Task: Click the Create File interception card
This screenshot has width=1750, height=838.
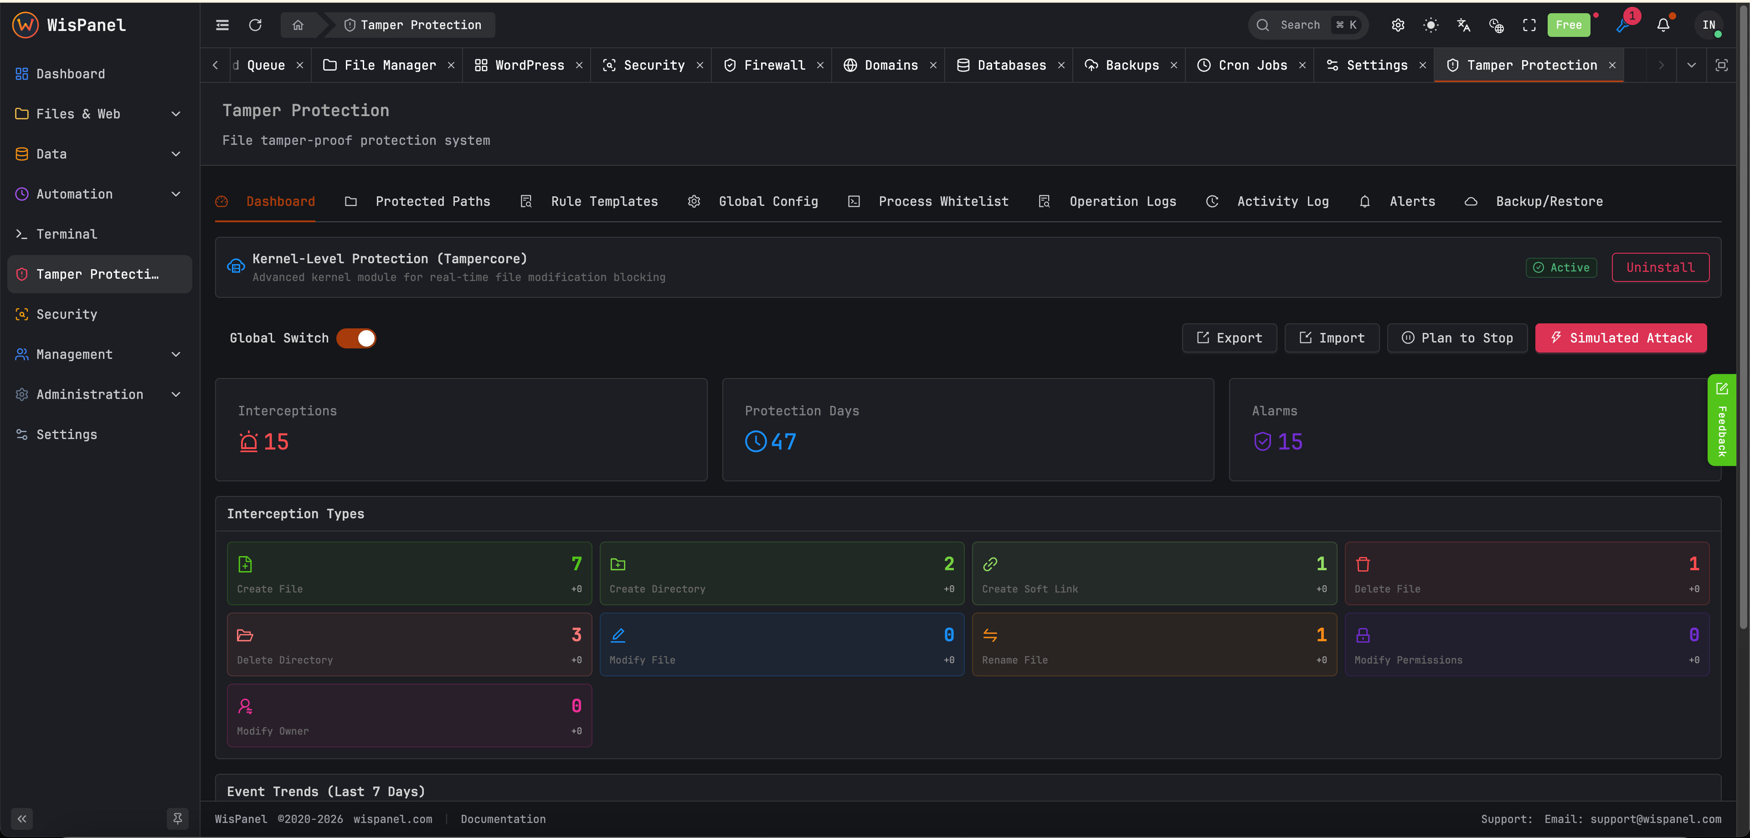Action: (x=409, y=573)
